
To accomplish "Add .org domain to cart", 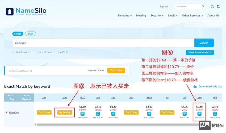I will pyautogui.click(x=199, y=114).
